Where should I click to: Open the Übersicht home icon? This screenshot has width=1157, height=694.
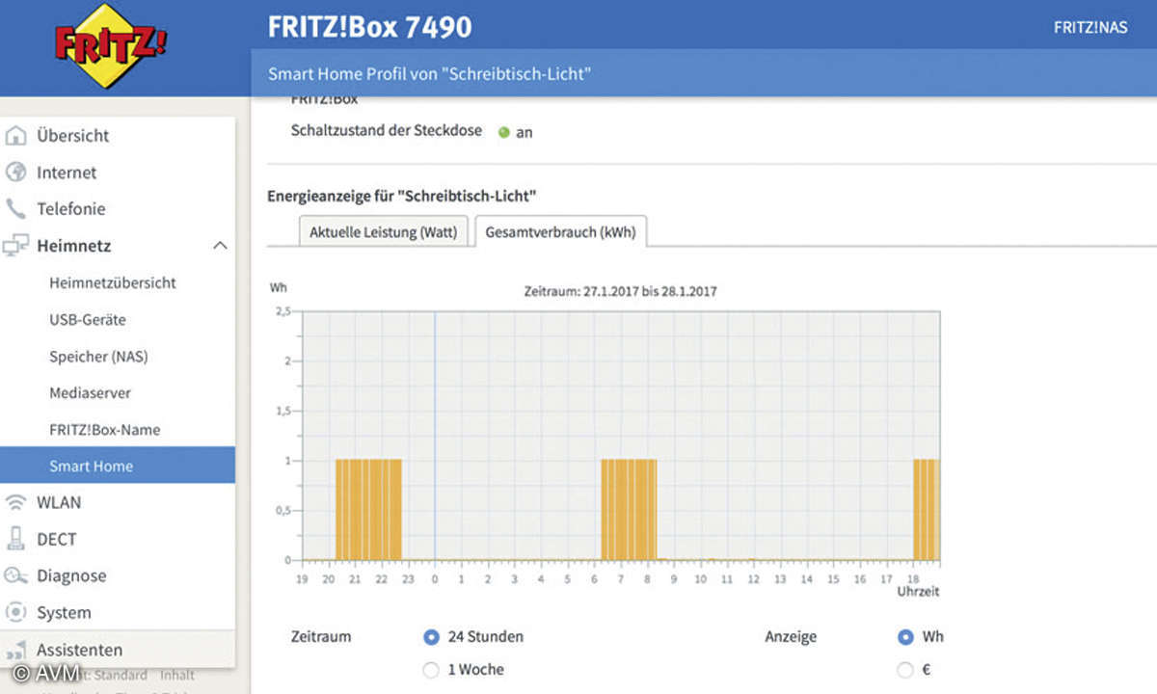coord(15,136)
